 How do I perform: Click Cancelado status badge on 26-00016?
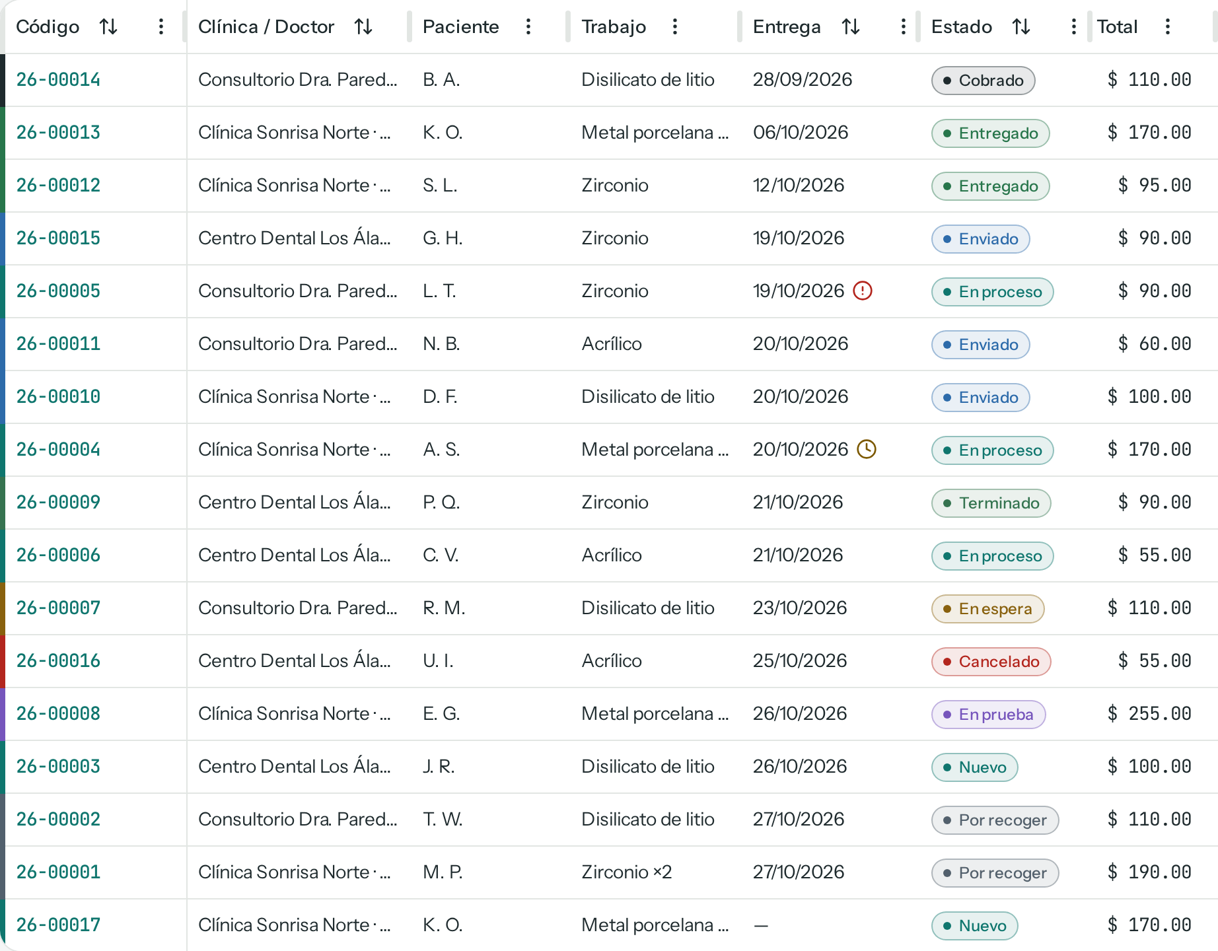[x=991, y=662]
